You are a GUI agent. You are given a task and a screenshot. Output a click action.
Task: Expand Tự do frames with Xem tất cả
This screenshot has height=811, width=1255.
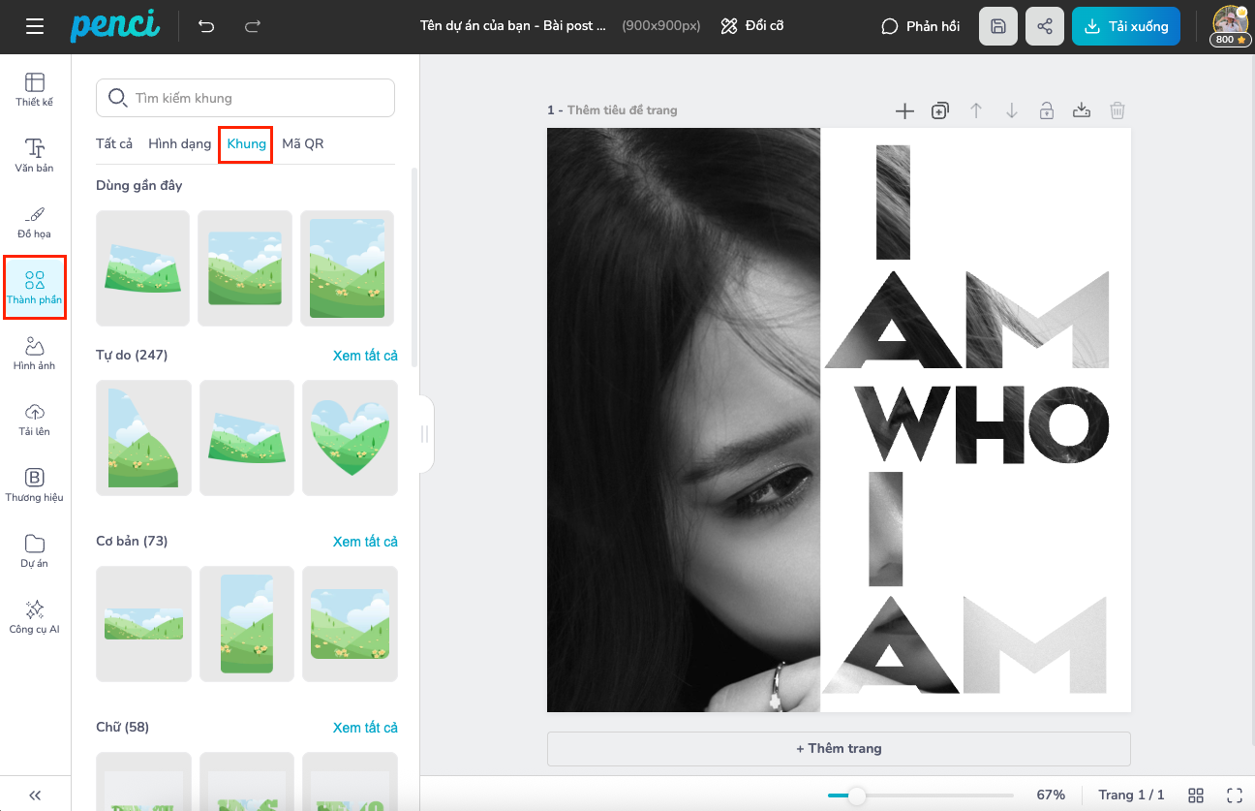click(365, 356)
